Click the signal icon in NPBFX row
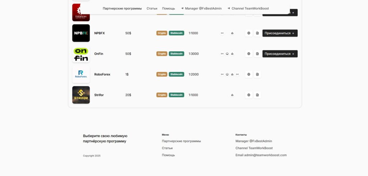Image resolution: width=368 pixels, height=176 pixels. (x=222, y=33)
